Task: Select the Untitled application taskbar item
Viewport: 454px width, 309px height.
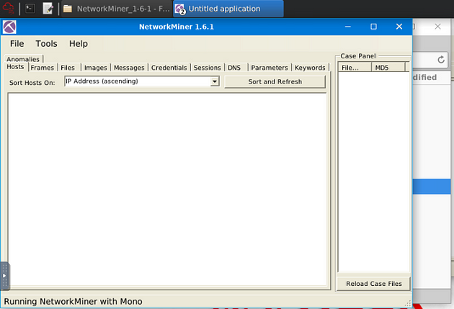Action: coord(228,9)
